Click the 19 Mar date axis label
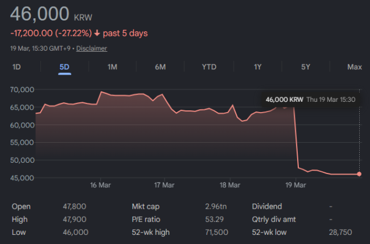This screenshot has height=244, width=370. pos(295,185)
